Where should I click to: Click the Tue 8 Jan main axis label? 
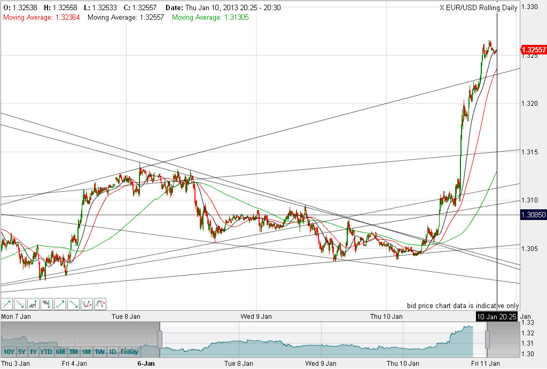126,317
